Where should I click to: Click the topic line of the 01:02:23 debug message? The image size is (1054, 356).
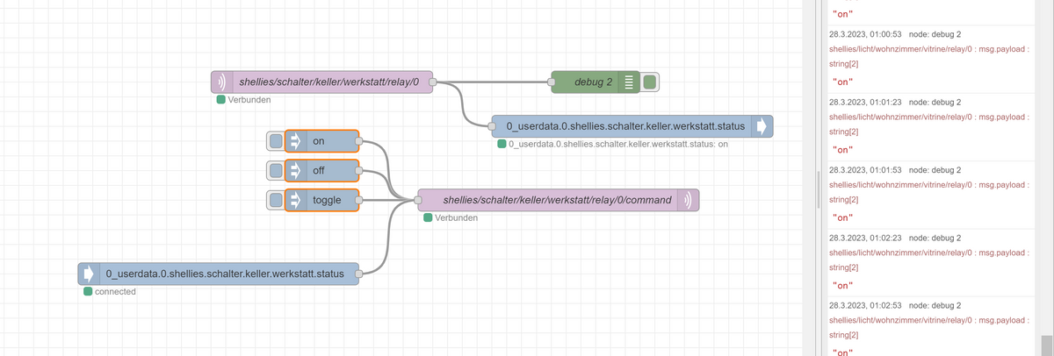pyautogui.click(x=928, y=253)
